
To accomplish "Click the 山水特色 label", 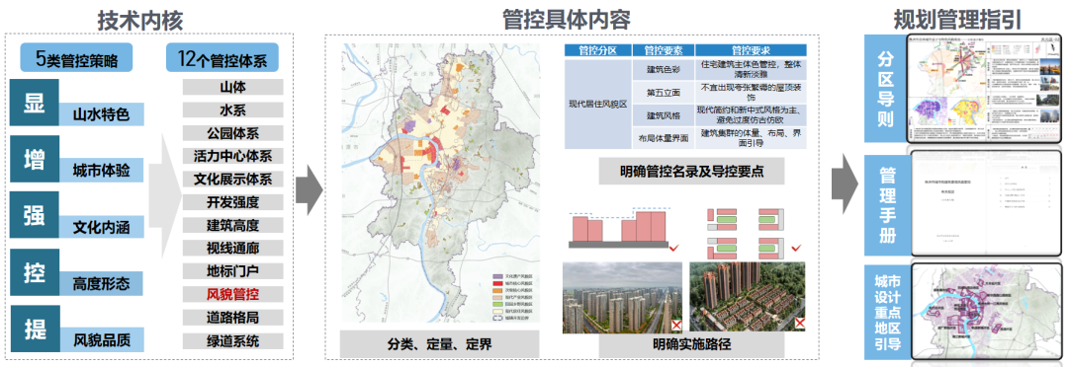I will click(101, 113).
